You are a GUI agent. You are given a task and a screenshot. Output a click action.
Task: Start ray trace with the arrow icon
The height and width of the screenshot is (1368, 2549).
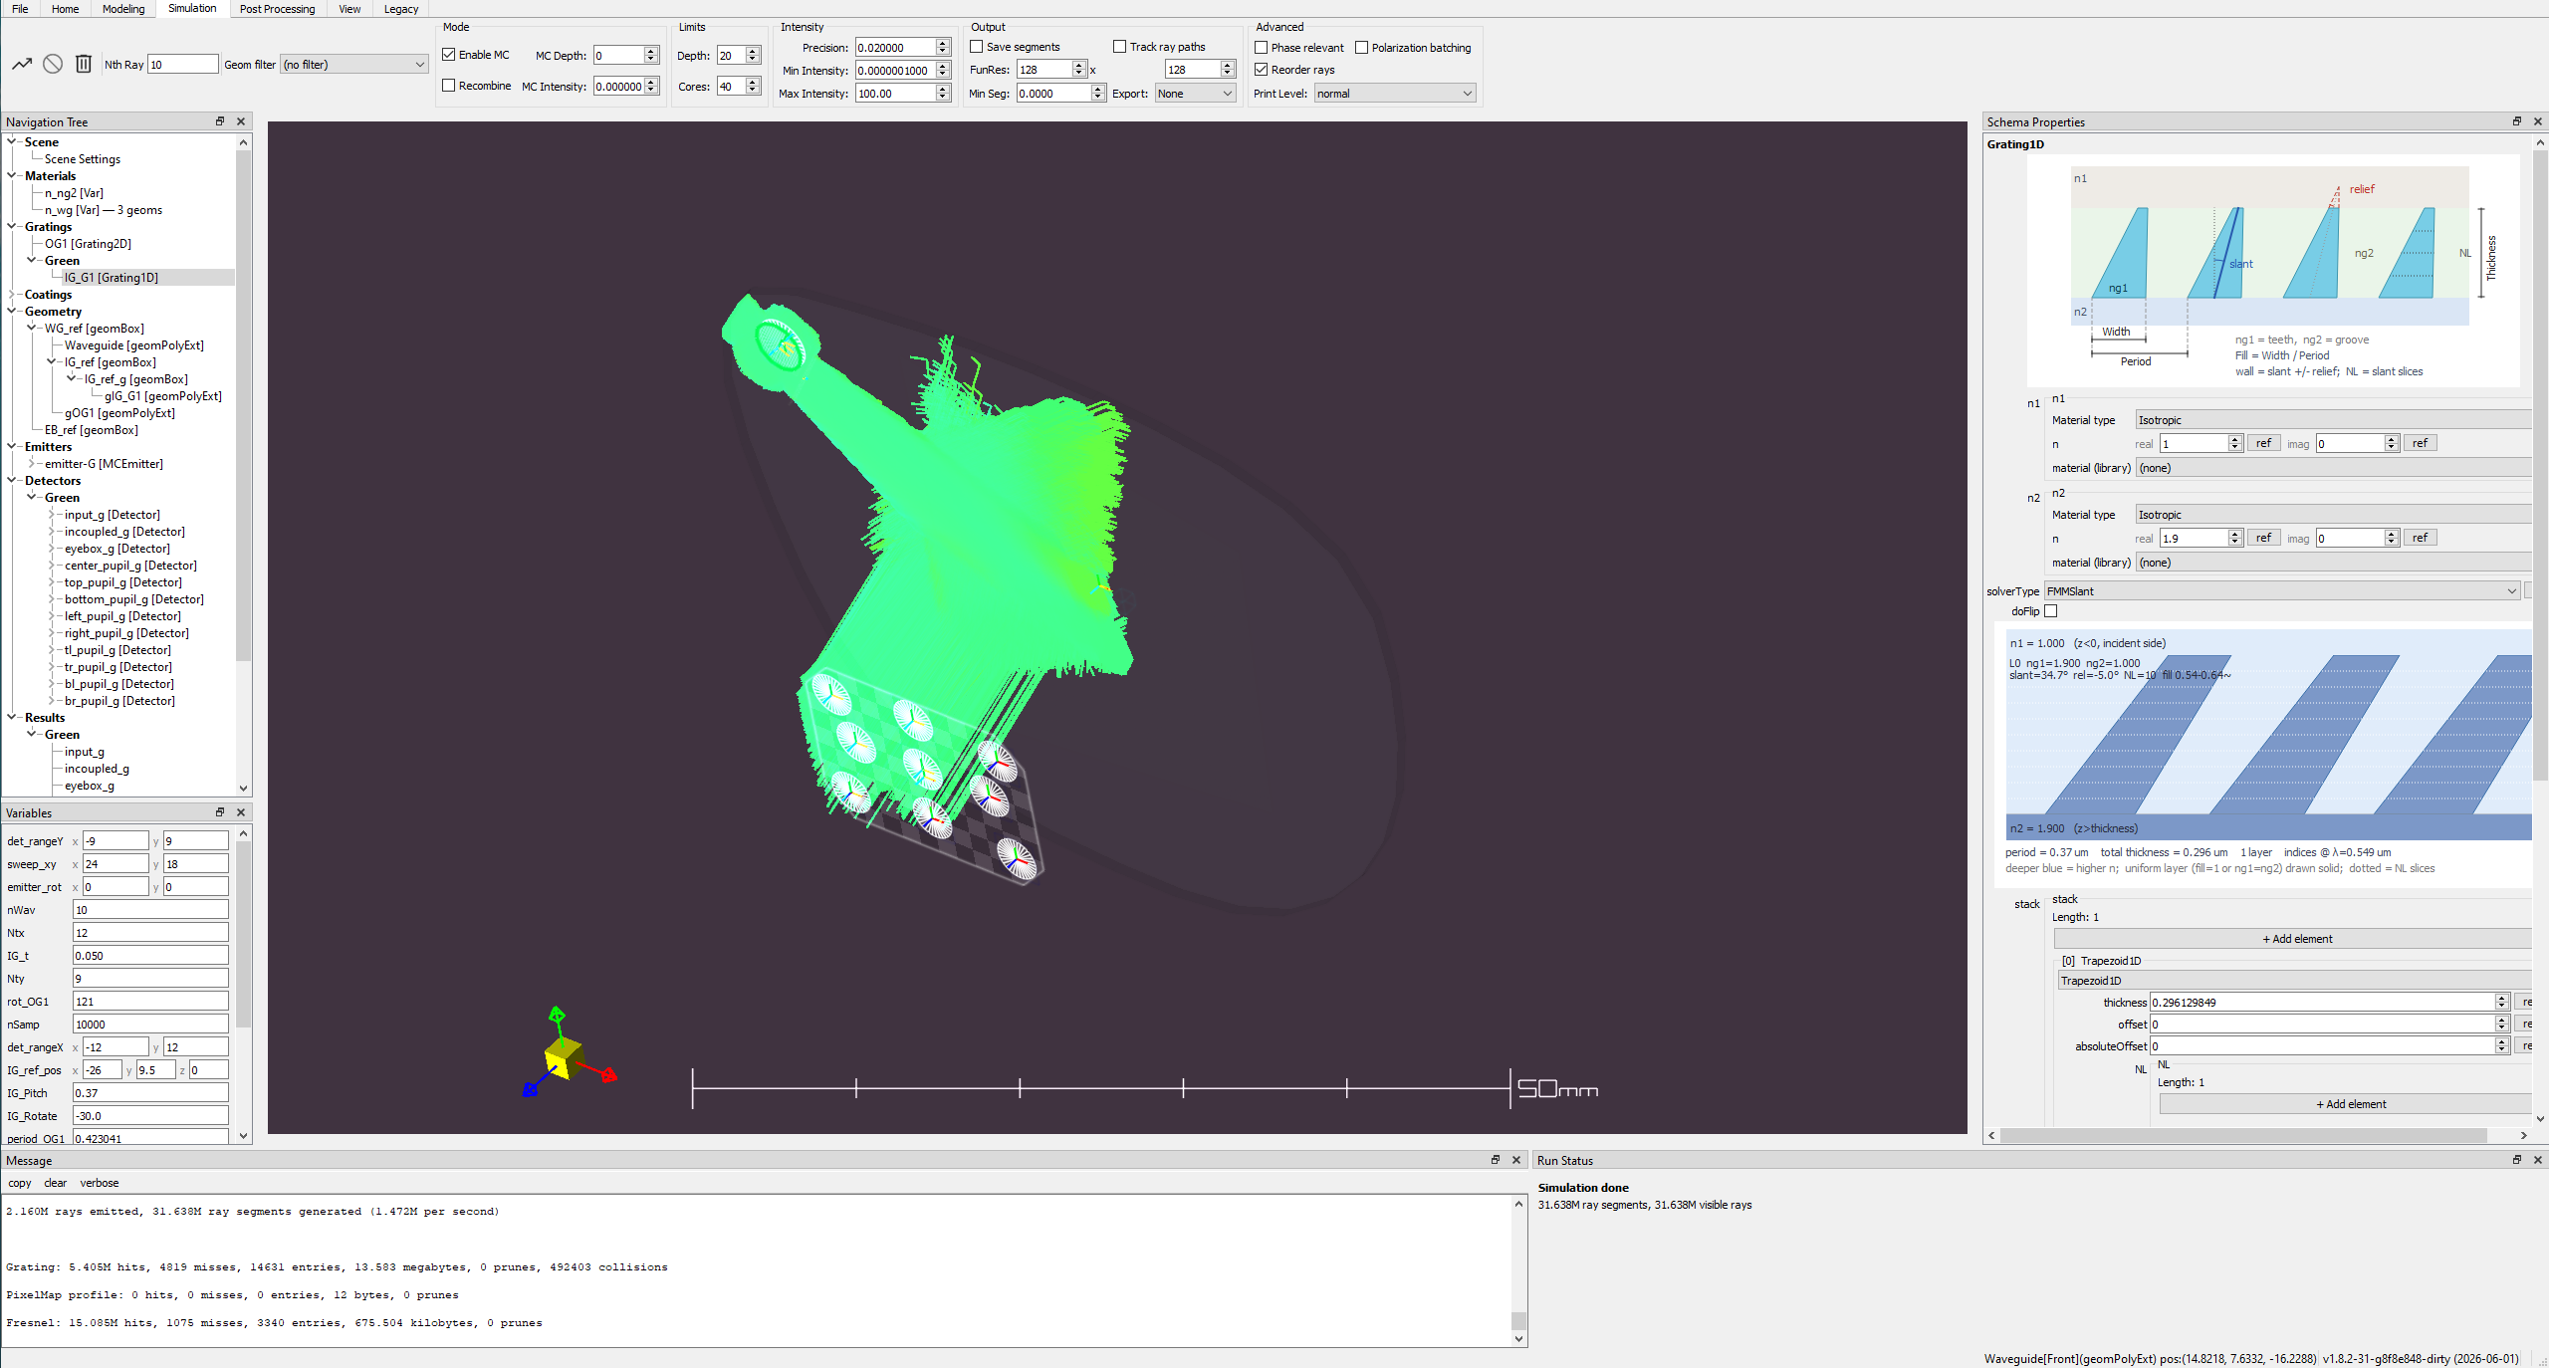[22, 64]
